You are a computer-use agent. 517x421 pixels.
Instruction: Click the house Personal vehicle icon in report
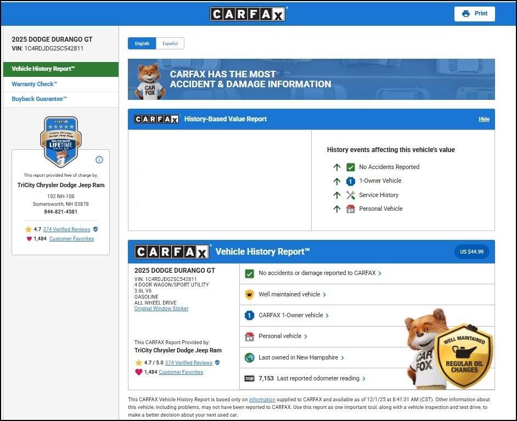pyautogui.click(x=249, y=336)
